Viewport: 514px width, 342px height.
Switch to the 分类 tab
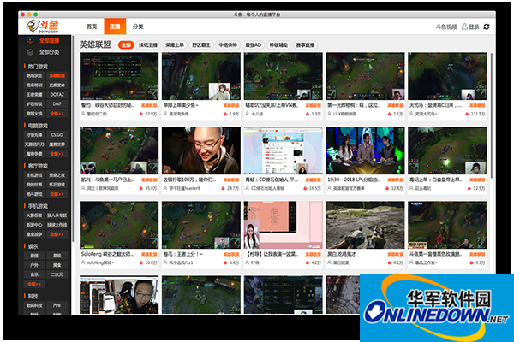pyautogui.click(x=138, y=27)
